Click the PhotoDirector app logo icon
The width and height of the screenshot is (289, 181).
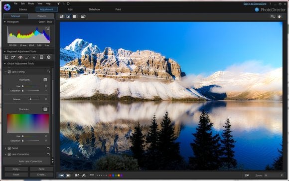pos(7,7)
